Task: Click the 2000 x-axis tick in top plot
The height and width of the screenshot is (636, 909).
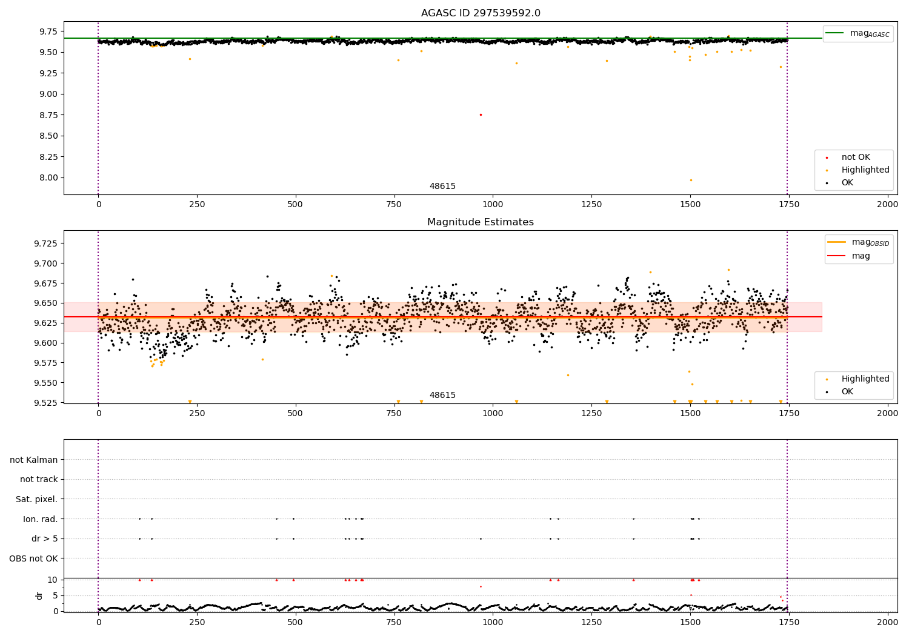Action: [x=888, y=205]
